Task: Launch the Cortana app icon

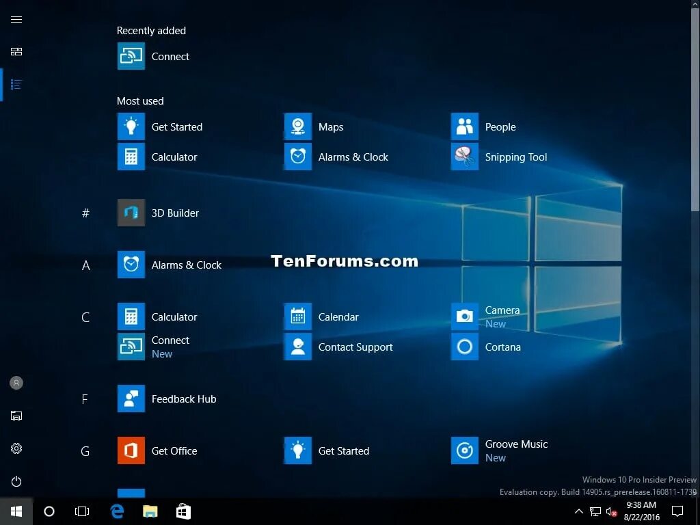Action: [465, 347]
